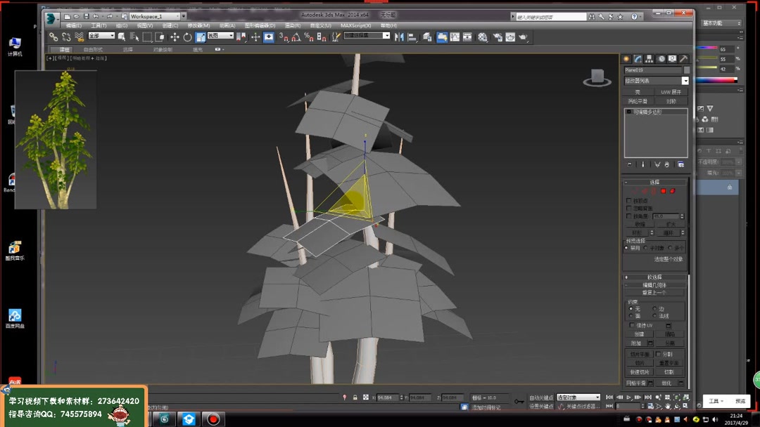The image size is (760, 427).
Task: Select the Select and Move tool
Action: click(175, 37)
